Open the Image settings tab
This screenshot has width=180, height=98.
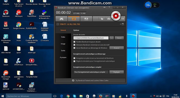coord(63,44)
